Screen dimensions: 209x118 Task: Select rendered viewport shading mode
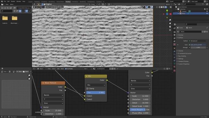point(166,7)
